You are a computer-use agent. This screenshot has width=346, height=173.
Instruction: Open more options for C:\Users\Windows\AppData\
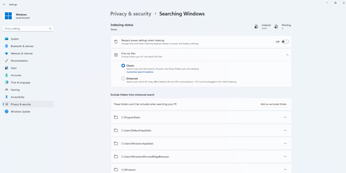285,143
